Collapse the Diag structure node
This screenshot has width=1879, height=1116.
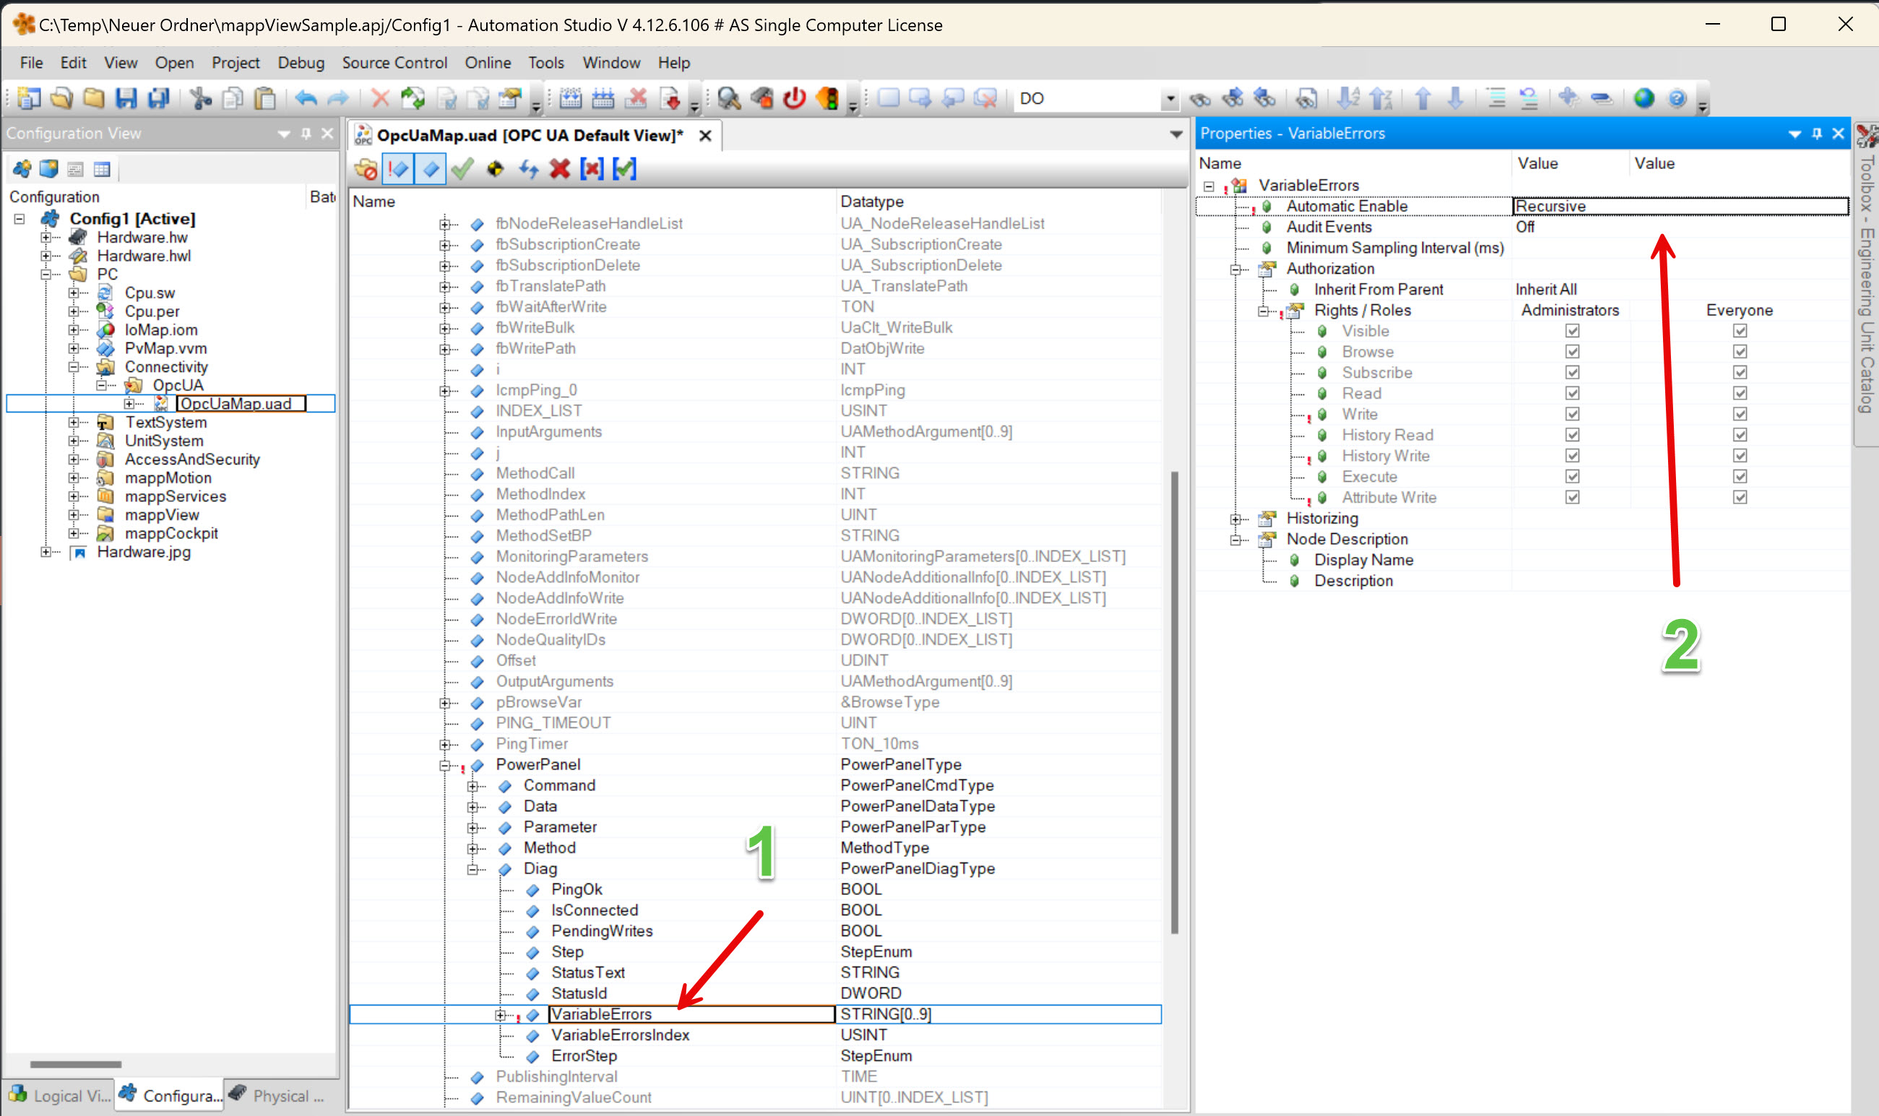coord(473,870)
